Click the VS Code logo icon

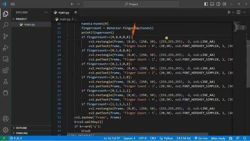coord(4,4)
